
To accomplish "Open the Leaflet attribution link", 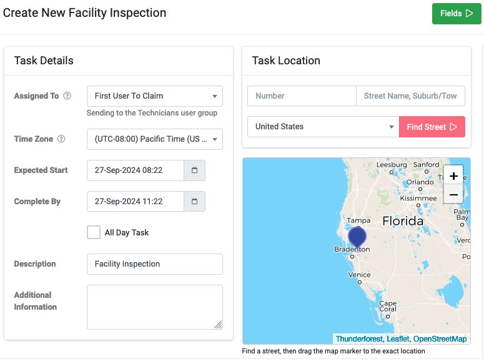I will click(398, 339).
